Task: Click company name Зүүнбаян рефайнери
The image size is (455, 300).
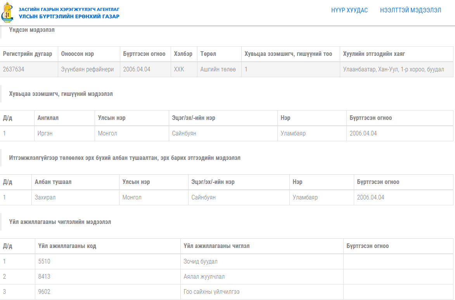Action: [x=87, y=69]
